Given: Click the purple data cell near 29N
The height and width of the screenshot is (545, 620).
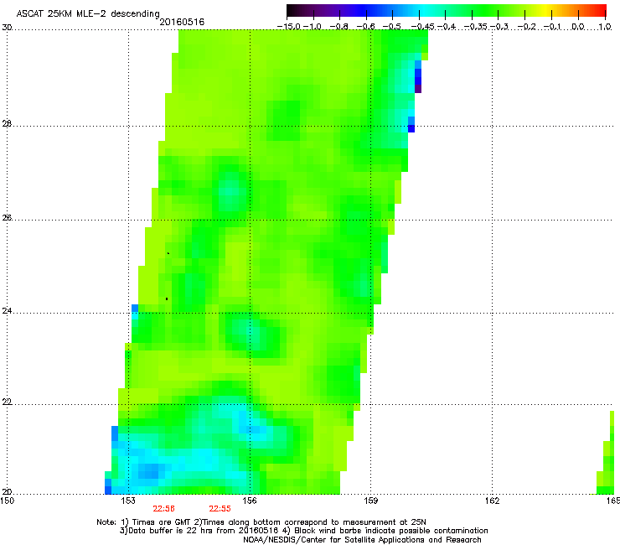Looking at the screenshot, I should [x=418, y=89].
